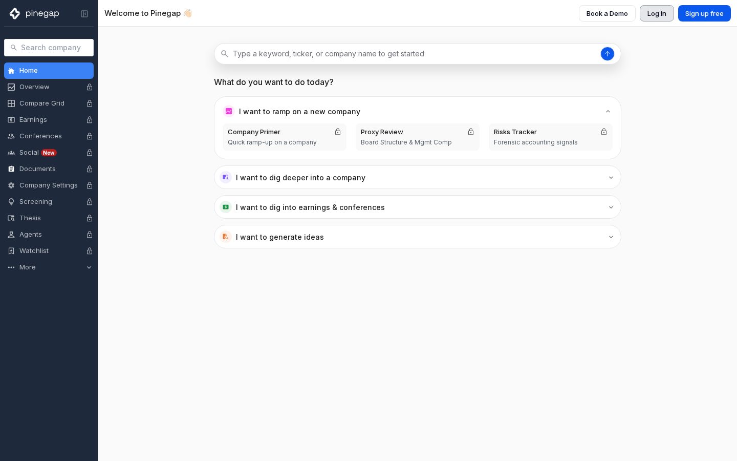737x461 pixels.
Task: Expand the earnings & conferences section
Action: [611, 207]
